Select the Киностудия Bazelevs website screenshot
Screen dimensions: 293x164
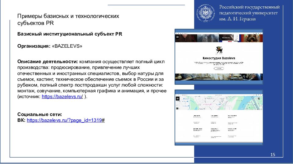(219, 57)
